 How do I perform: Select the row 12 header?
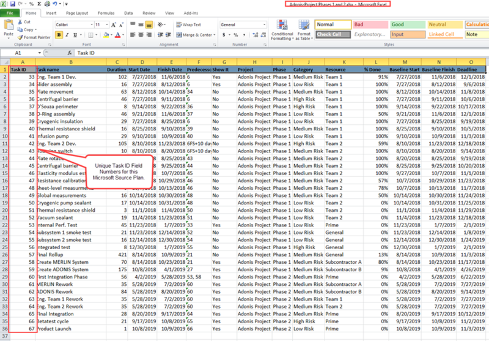click(x=5, y=151)
